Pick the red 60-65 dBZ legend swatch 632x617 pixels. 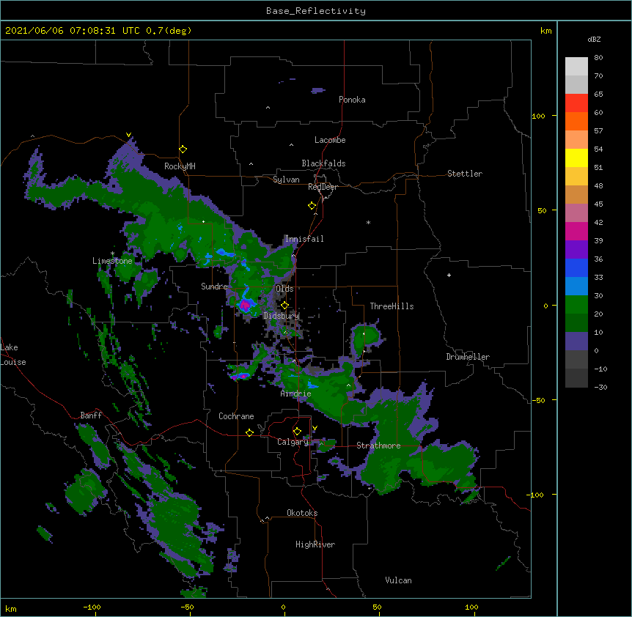click(576, 103)
